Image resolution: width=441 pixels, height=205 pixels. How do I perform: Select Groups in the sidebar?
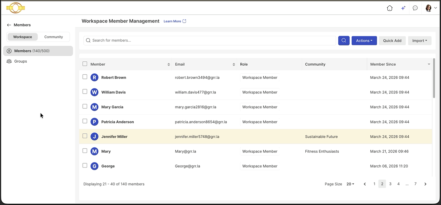click(x=20, y=61)
